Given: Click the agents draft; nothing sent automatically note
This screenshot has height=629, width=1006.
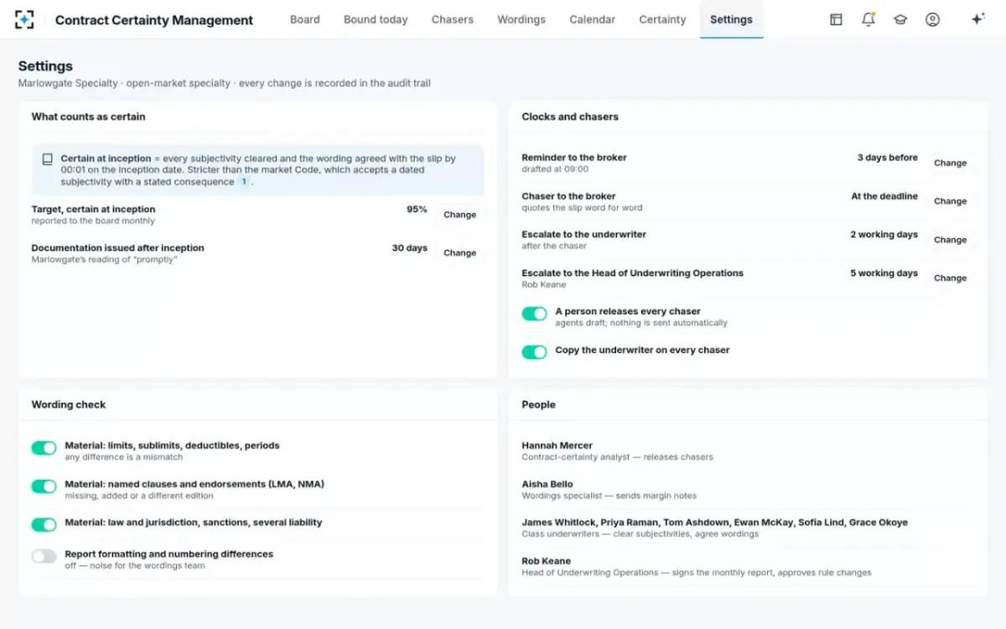Looking at the screenshot, I should tap(641, 323).
